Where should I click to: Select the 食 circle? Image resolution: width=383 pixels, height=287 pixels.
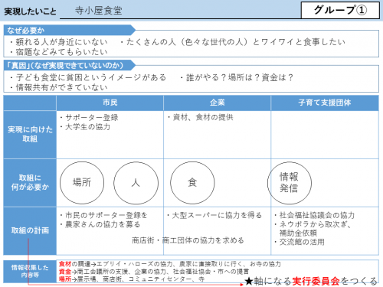click(192, 183)
